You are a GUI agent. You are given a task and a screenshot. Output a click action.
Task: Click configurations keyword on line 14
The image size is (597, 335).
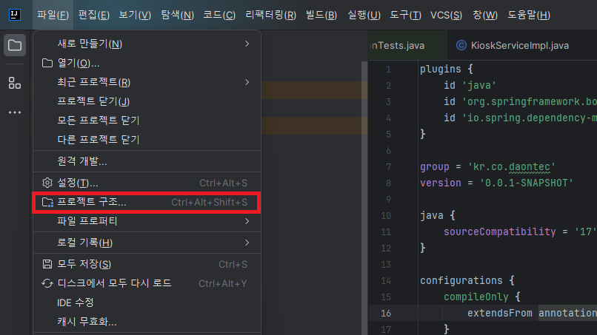coord(461,280)
